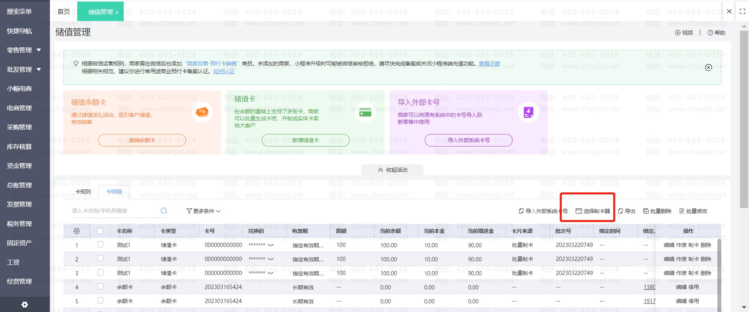Toggle fullscreen mode icon
Viewport: 749px width, 312px height.
[x=742, y=12]
